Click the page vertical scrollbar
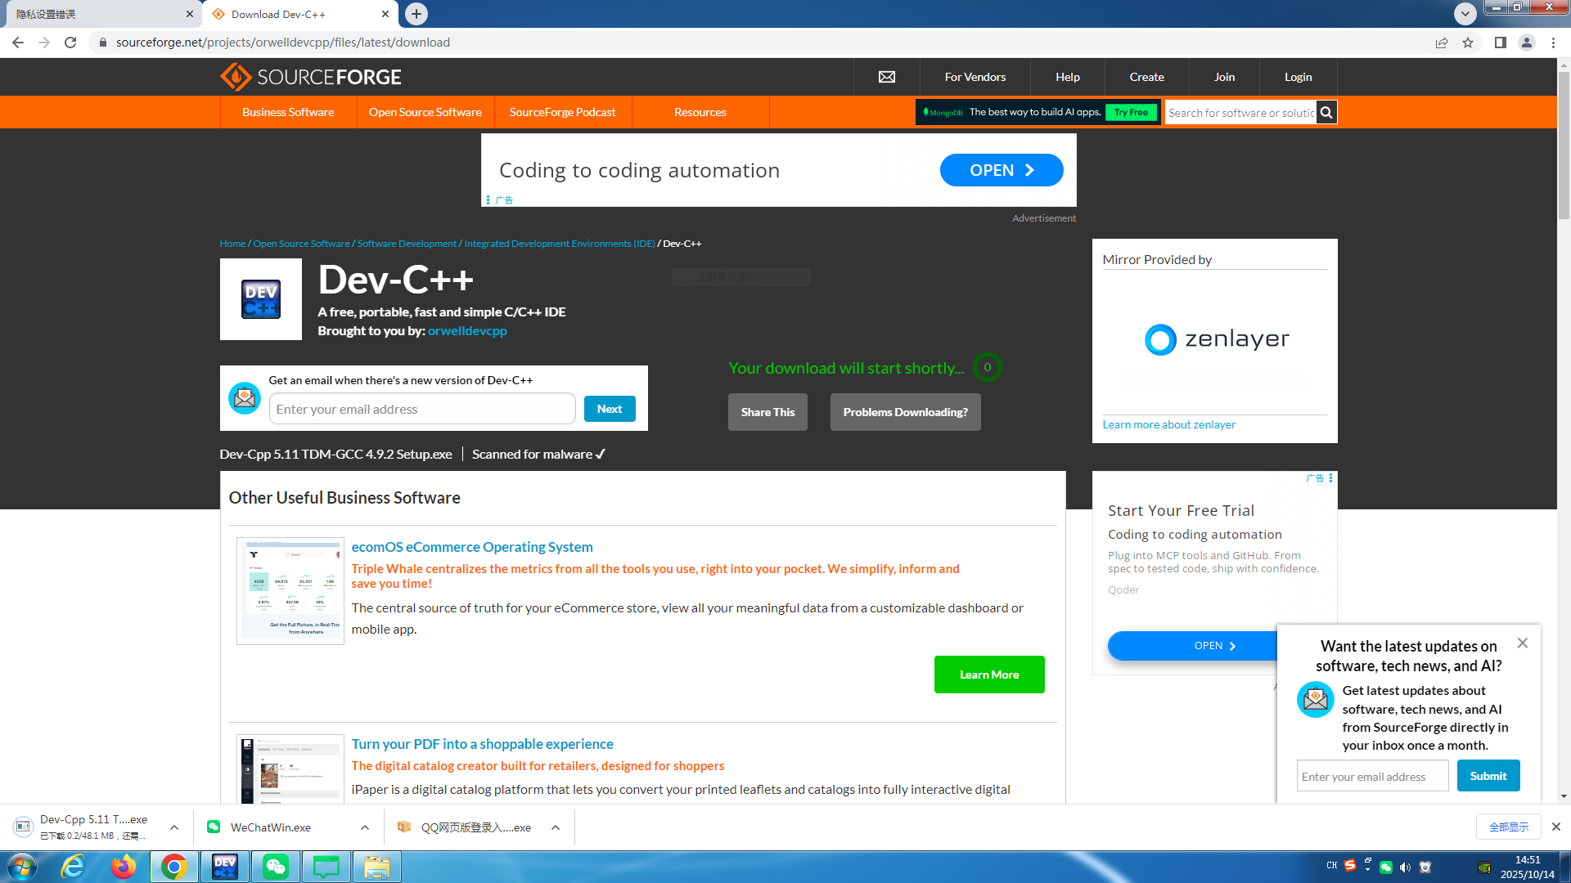Screen dimensions: 1571x883 pyautogui.click(x=1564, y=147)
